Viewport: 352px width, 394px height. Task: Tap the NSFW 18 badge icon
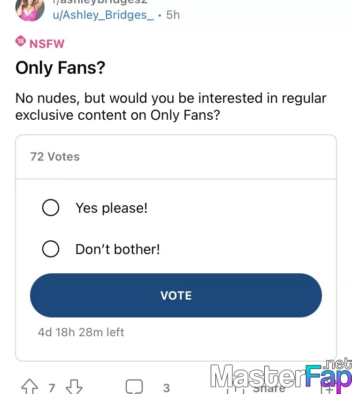point(21,41)
